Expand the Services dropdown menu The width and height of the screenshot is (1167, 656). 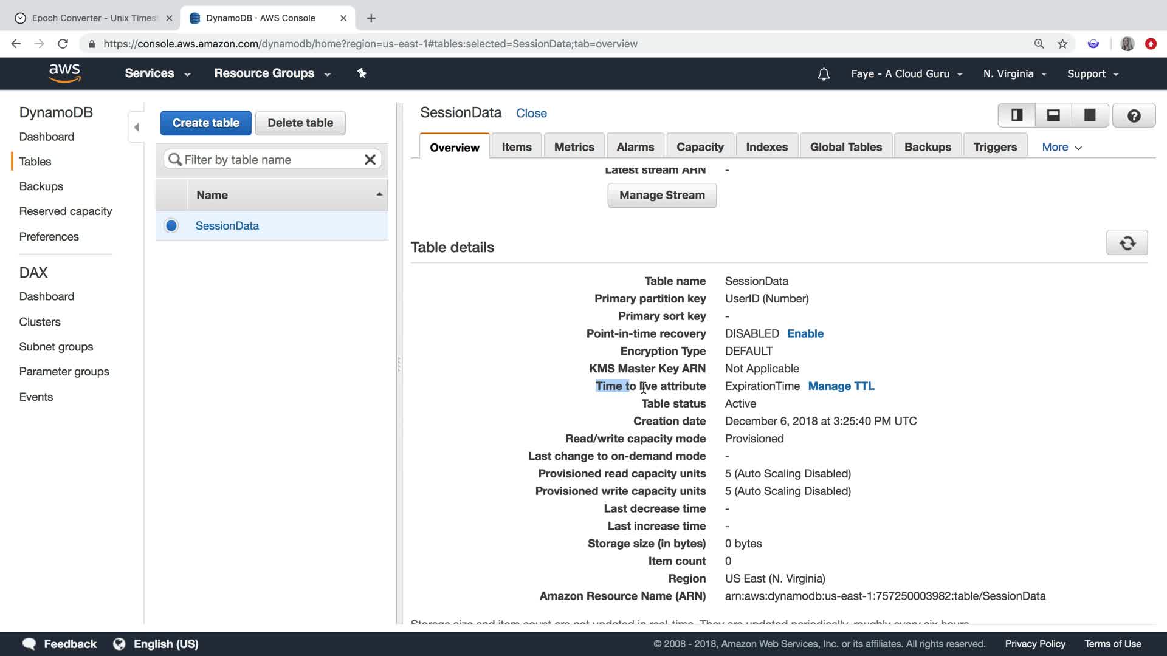click(157, 73)
